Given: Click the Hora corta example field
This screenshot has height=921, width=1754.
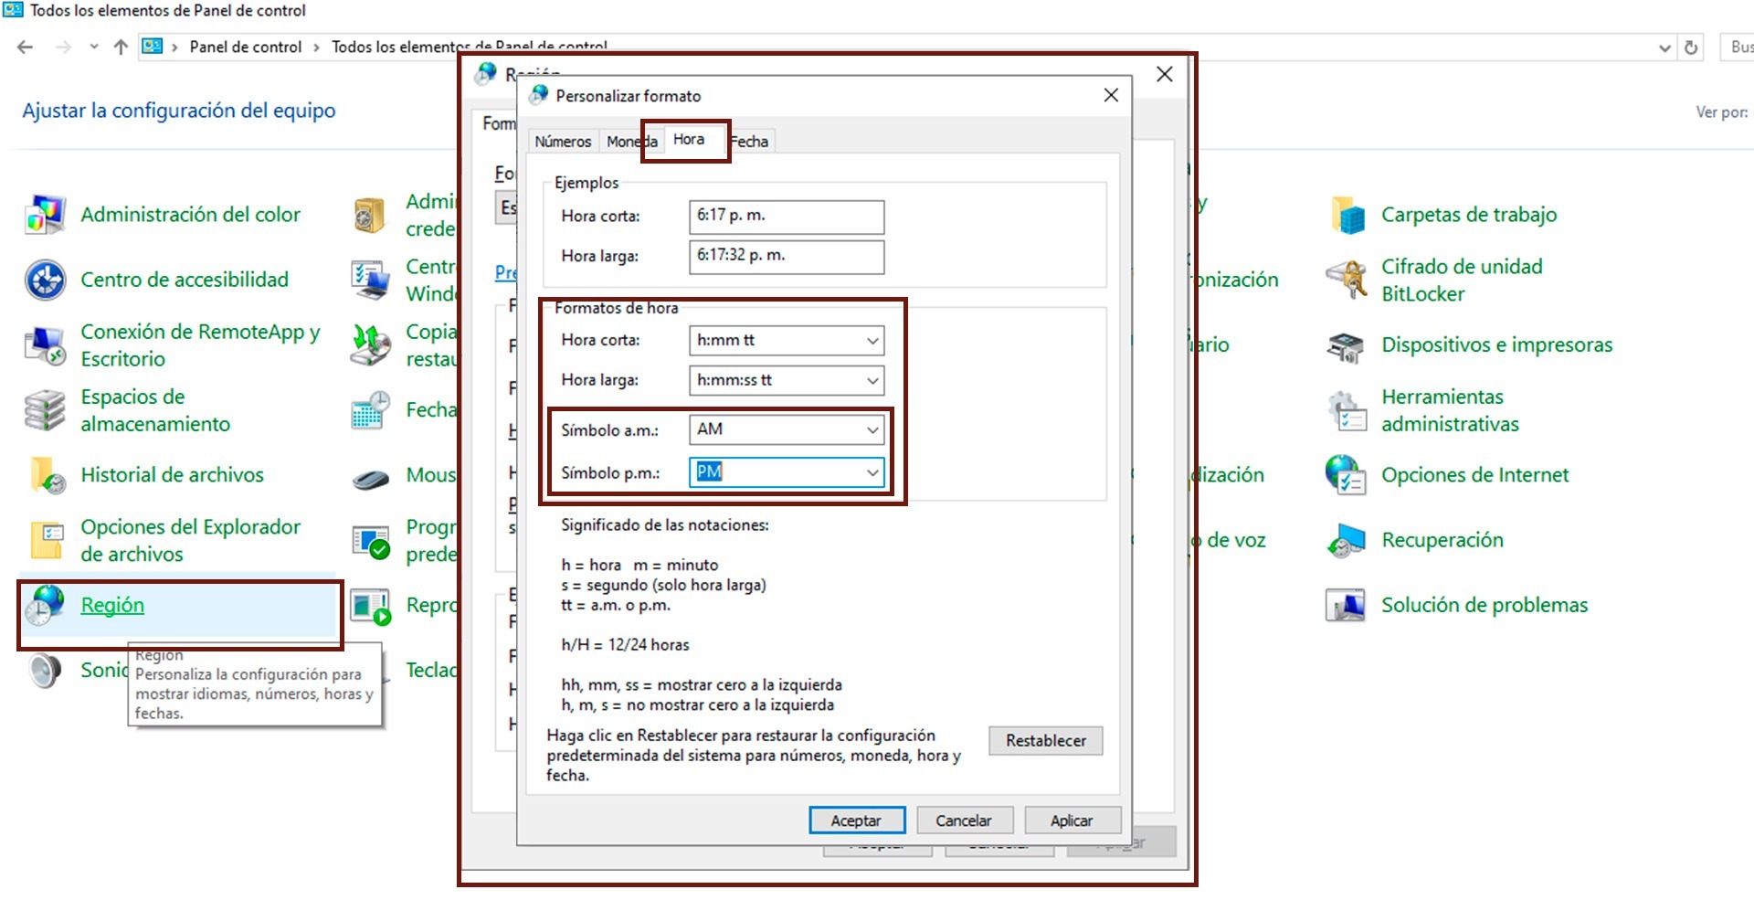Looking at the screenshot, I should (786, 217).
